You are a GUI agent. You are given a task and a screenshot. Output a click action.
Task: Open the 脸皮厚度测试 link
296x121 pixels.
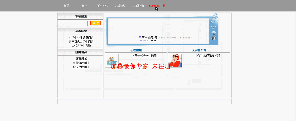[81, 67]
